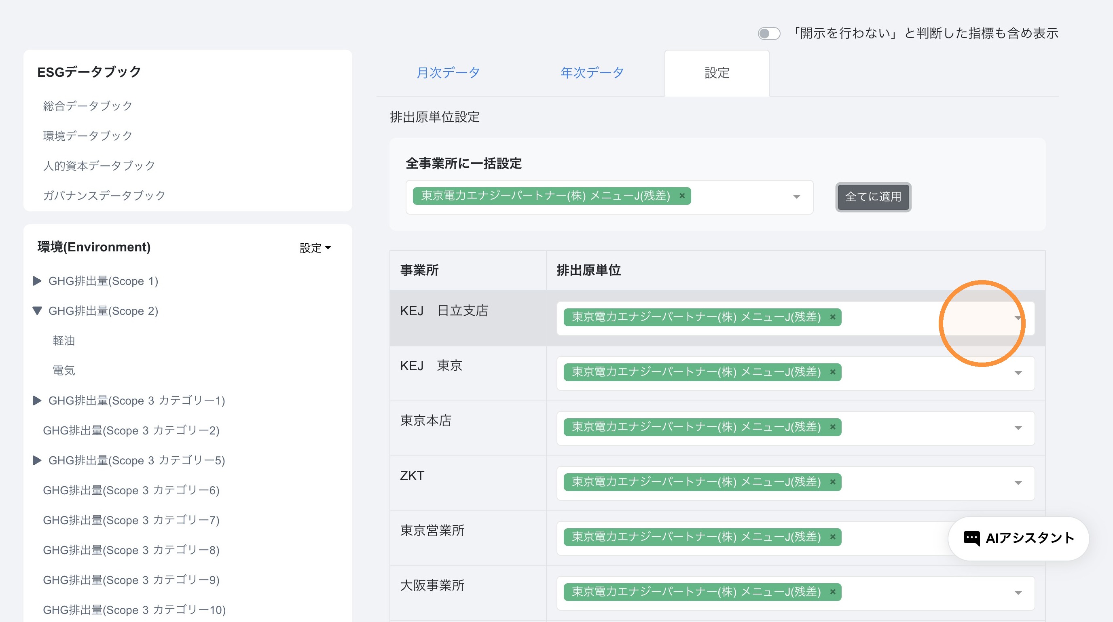This screenshot has width=1113, height=622.
Task: Open the KEJ 日立支店 emission factor dropdown
Action: pos(1018,318)
